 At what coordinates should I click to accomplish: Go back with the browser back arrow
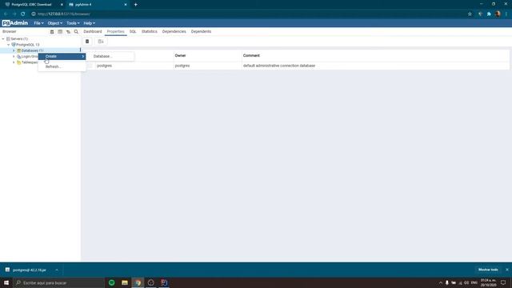tap(6, 14)
